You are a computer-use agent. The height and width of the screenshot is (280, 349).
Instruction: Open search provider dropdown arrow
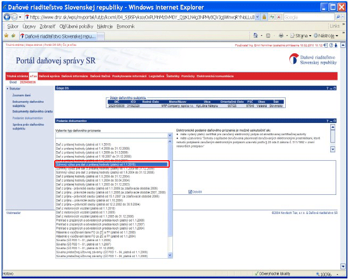pyautogui.click(x=342, y=17)
